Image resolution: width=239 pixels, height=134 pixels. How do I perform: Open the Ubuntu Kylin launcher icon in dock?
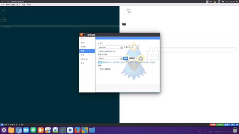pyautogui.click(x=4, y=130)
